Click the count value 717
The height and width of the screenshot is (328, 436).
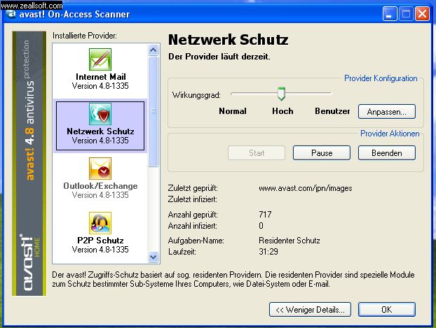point(265,214)
